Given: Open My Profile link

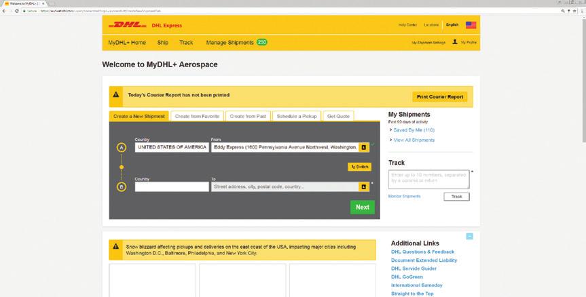Looking at the screenshot, I should pos(469,43).
